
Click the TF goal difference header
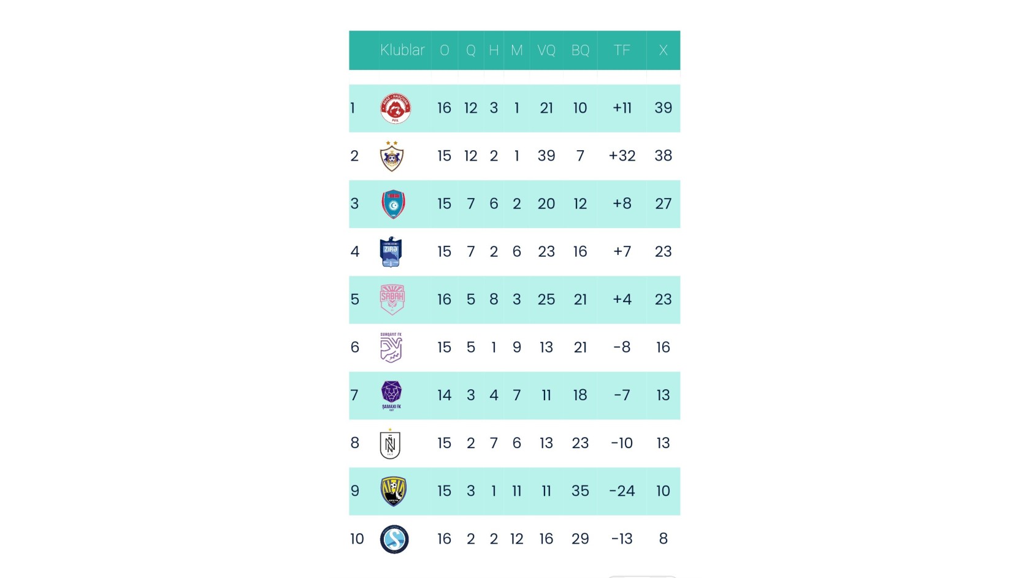point(622,50)
